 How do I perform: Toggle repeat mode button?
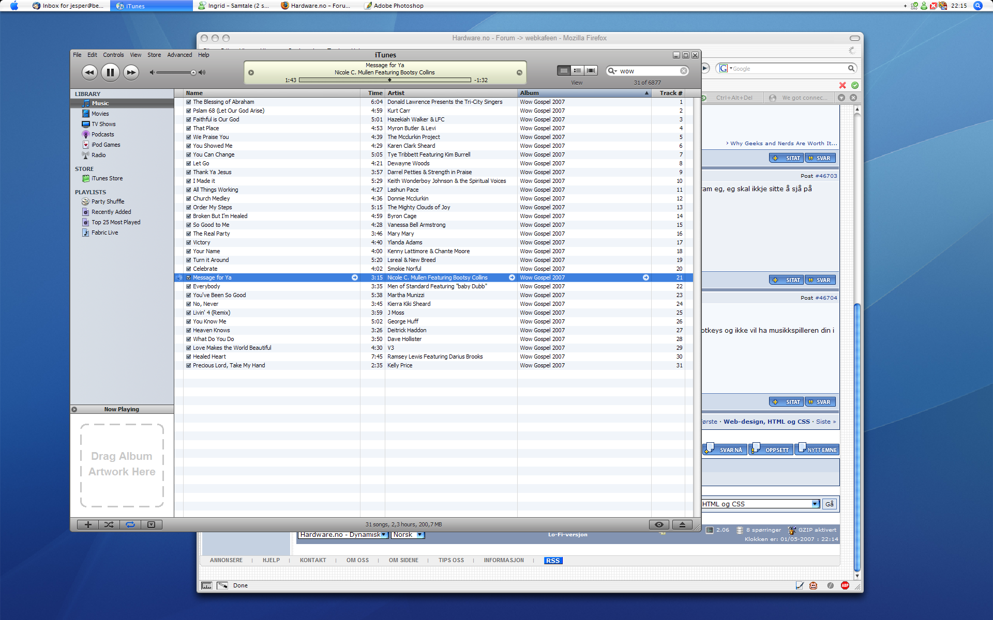tap(130, 524)
